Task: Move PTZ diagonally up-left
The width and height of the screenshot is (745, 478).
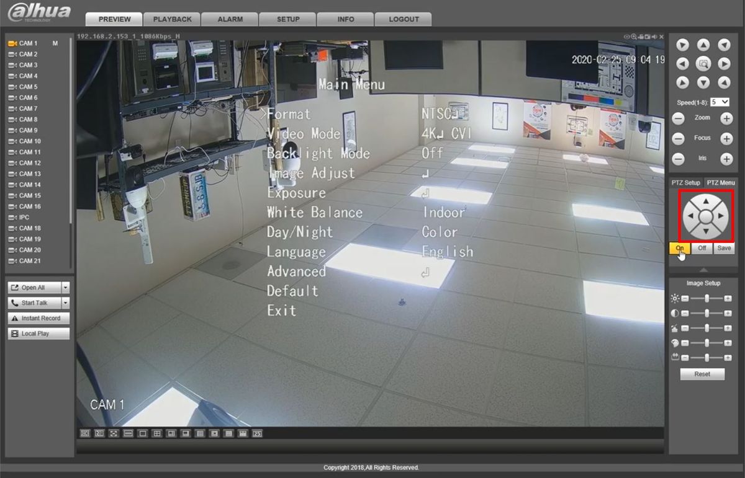Action: point(682,45)
